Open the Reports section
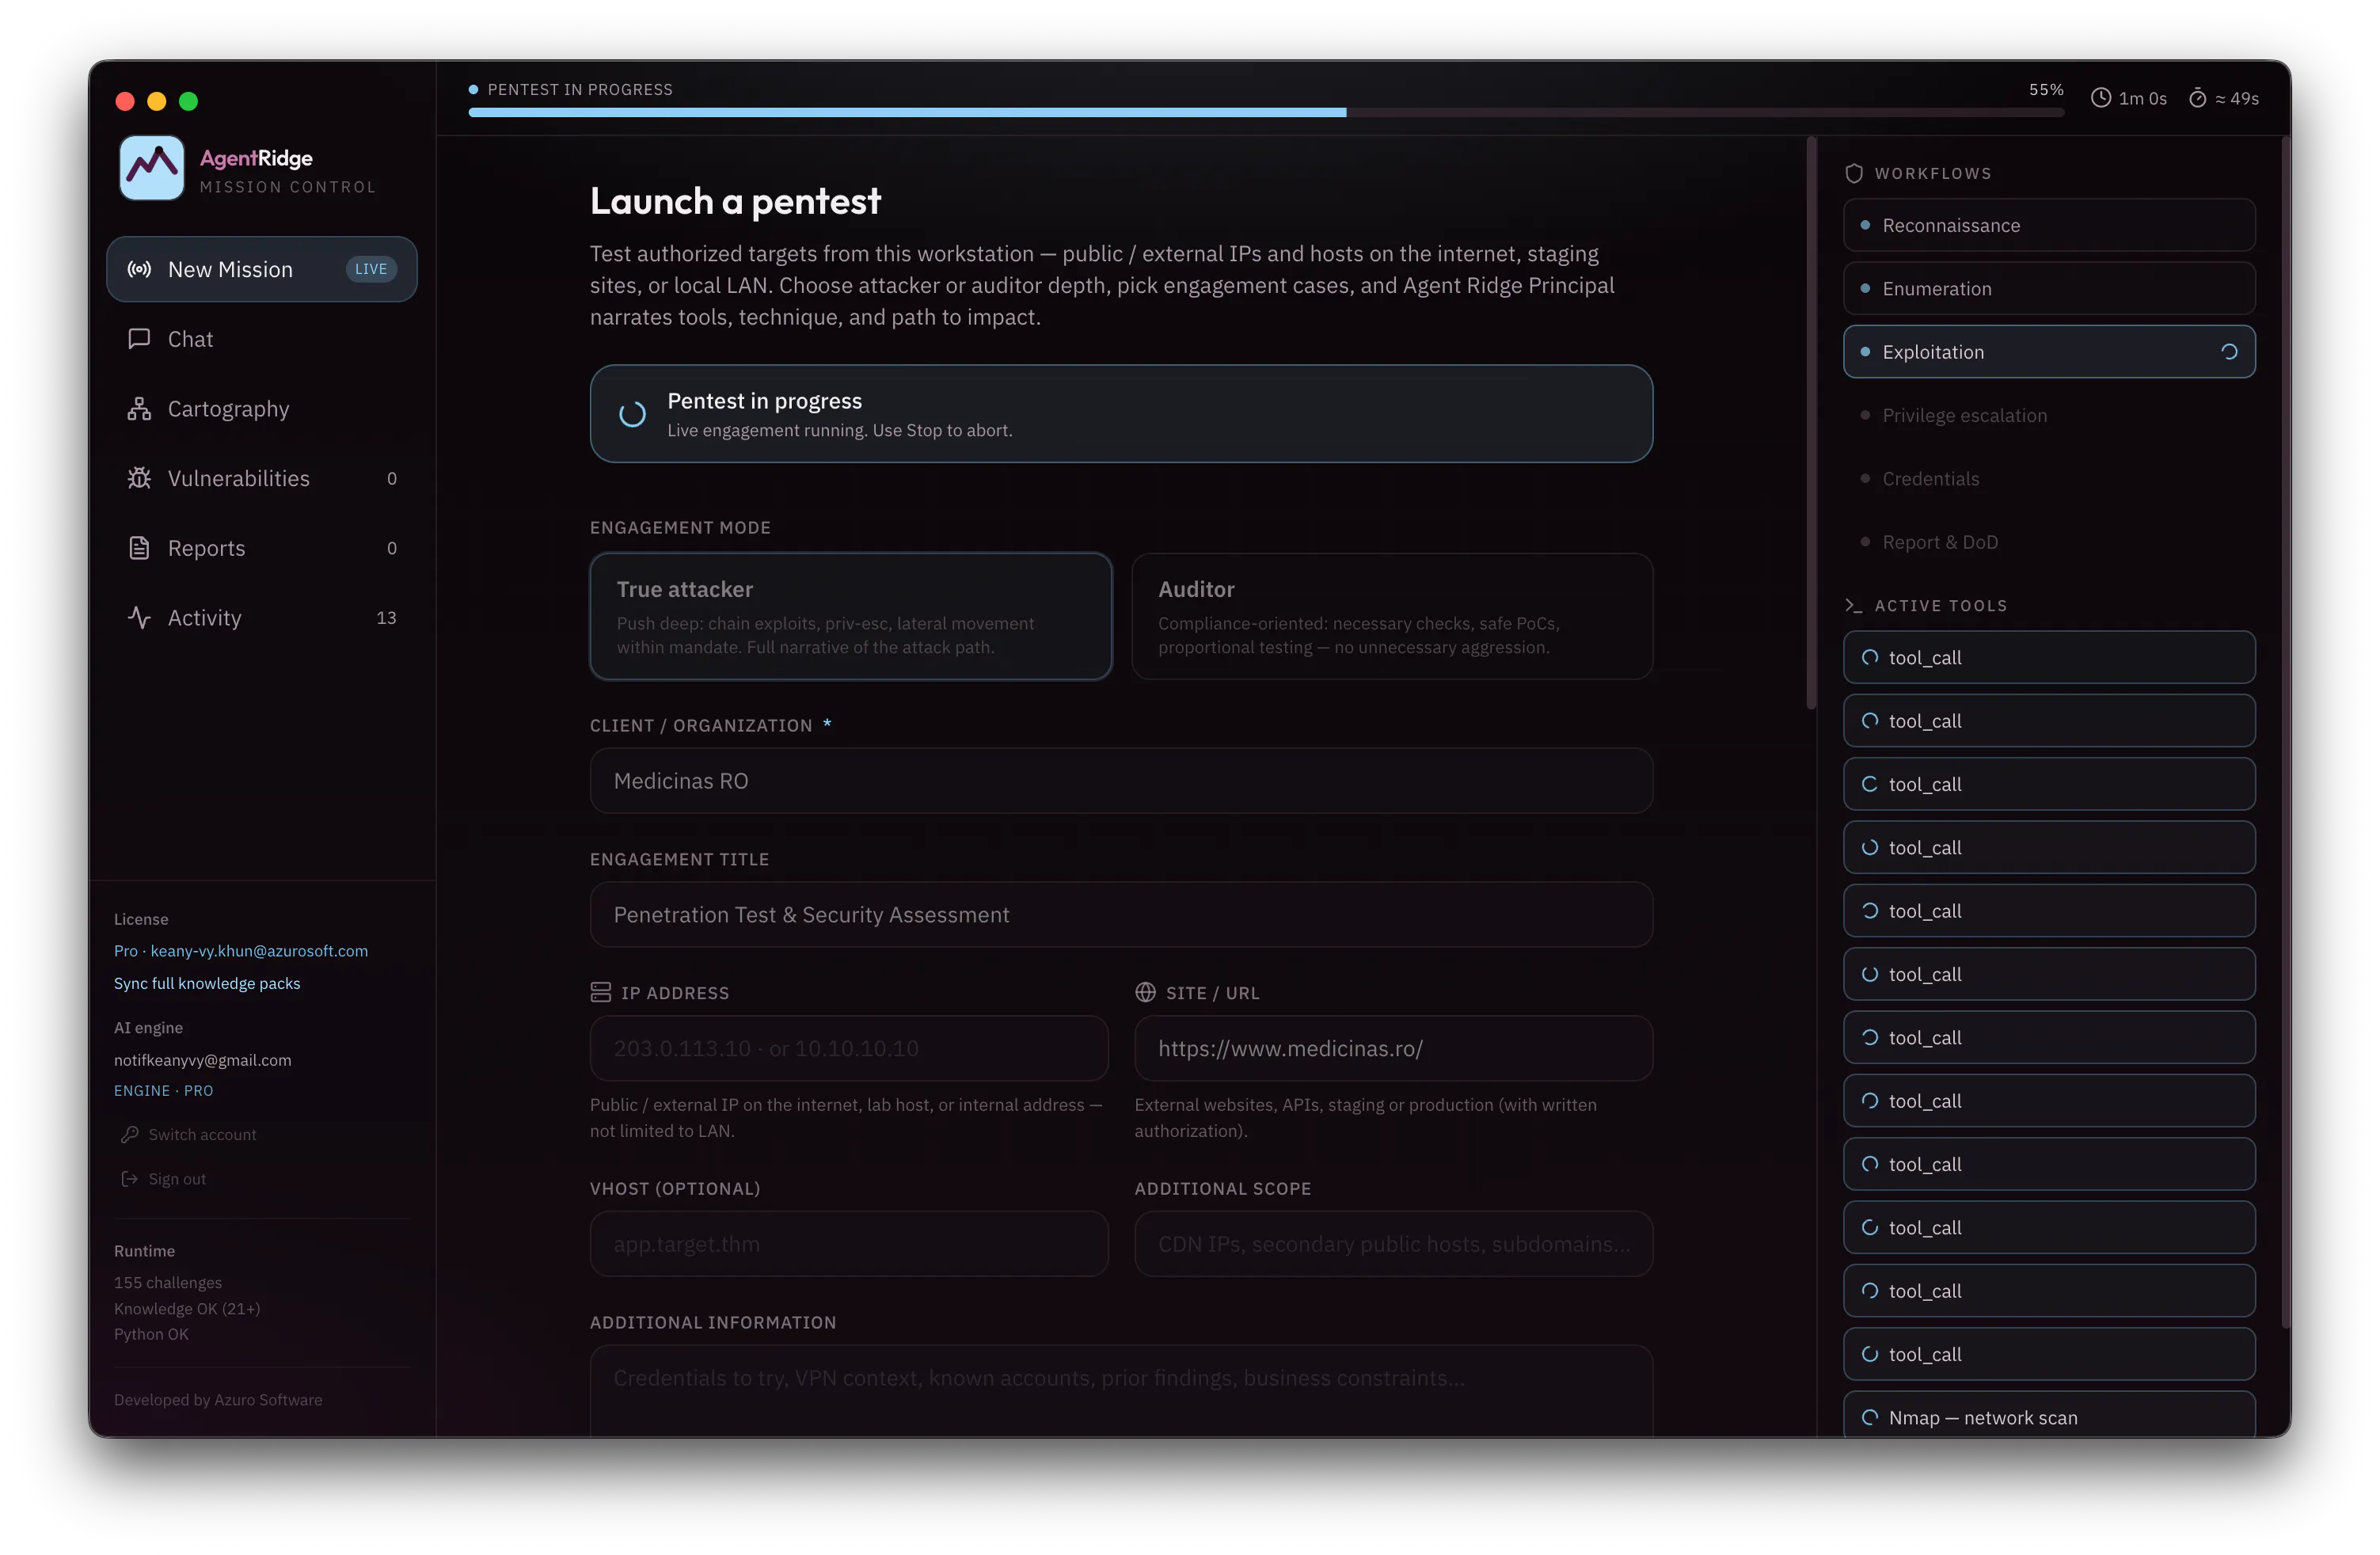The height and width of the screenshot is (1555, 2380). (x=262, y=548)
